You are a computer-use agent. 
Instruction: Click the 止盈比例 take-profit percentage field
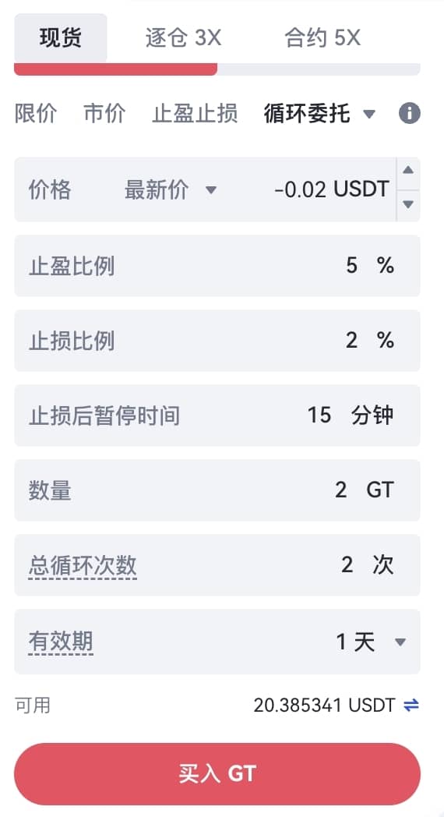tap(217, 266)
